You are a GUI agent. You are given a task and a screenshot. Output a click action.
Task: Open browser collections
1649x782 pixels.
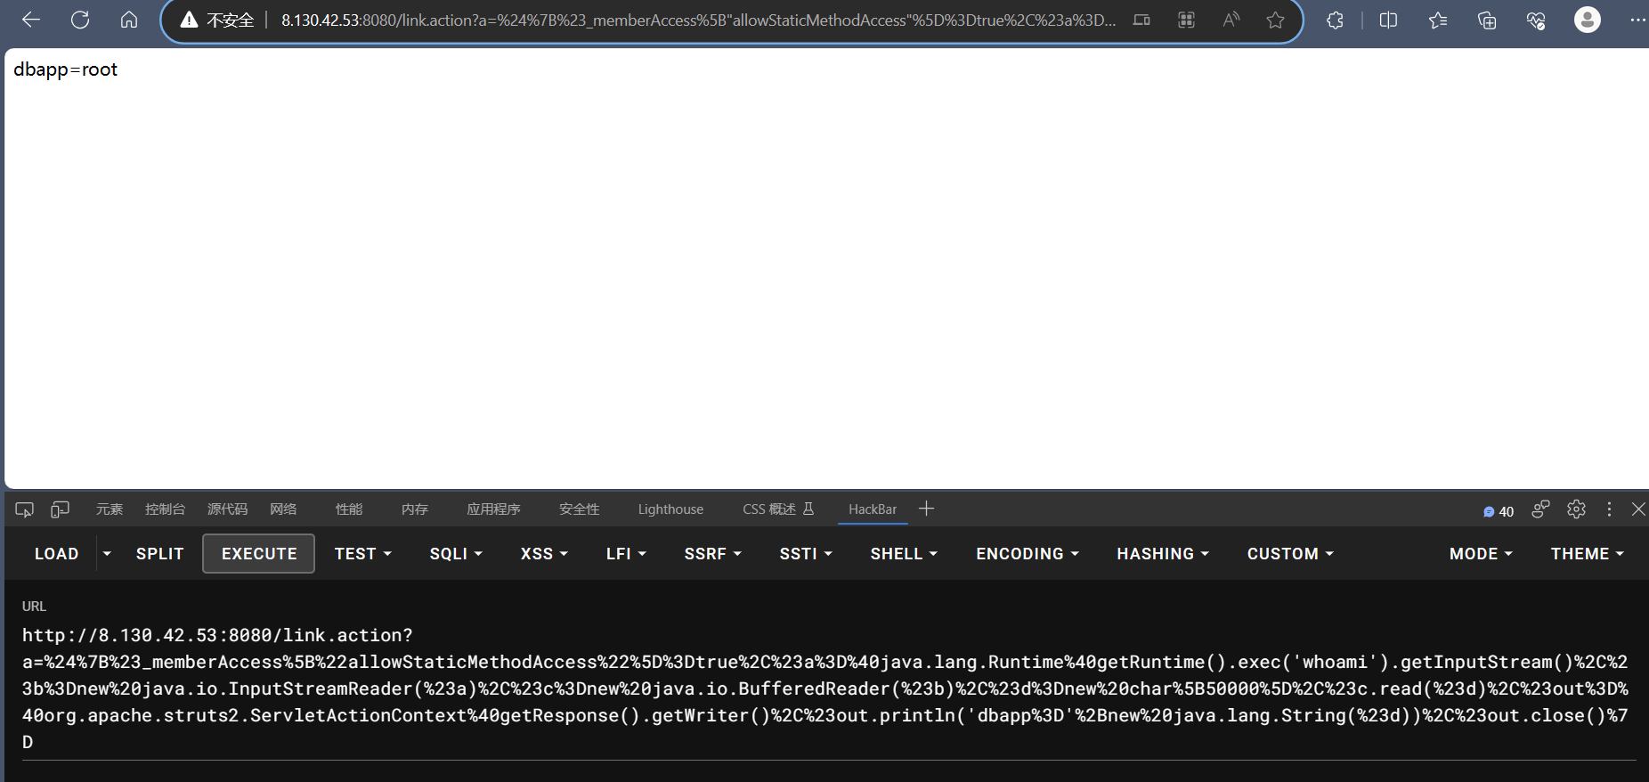1487,20
